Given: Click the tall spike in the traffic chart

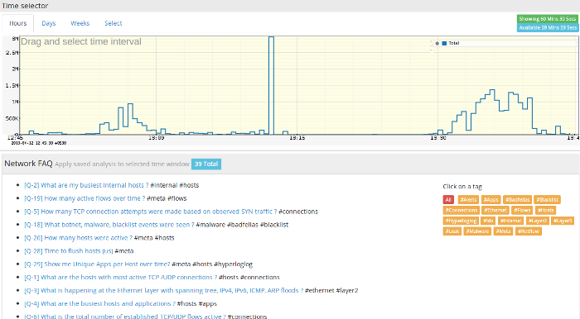Looking at the screenshot, I should click(x=271, y=86).
